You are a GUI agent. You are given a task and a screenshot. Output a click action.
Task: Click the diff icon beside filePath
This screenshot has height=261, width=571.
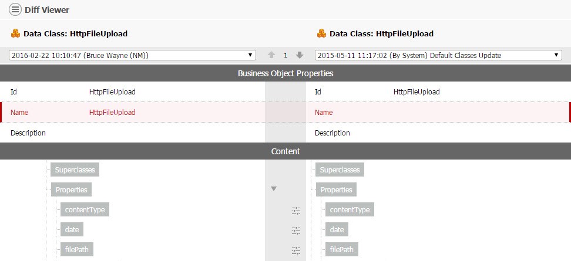(x=296, y=250)
